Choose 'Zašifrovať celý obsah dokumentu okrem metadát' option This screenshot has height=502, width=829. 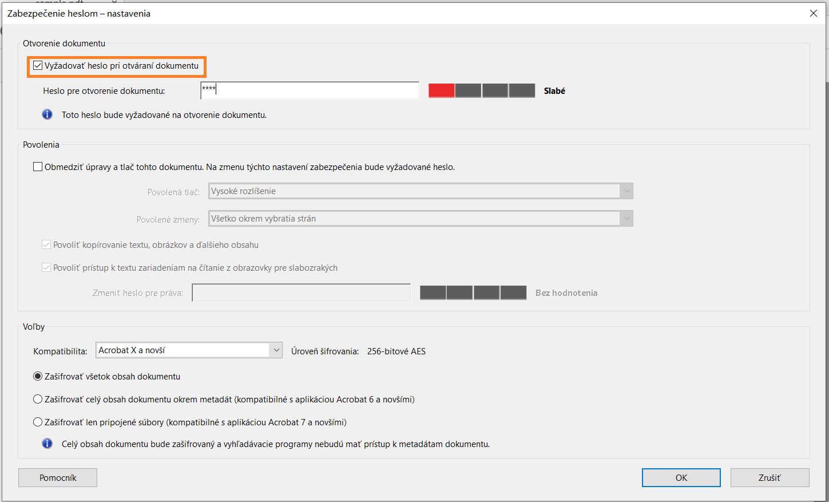(x=38, y=400)
